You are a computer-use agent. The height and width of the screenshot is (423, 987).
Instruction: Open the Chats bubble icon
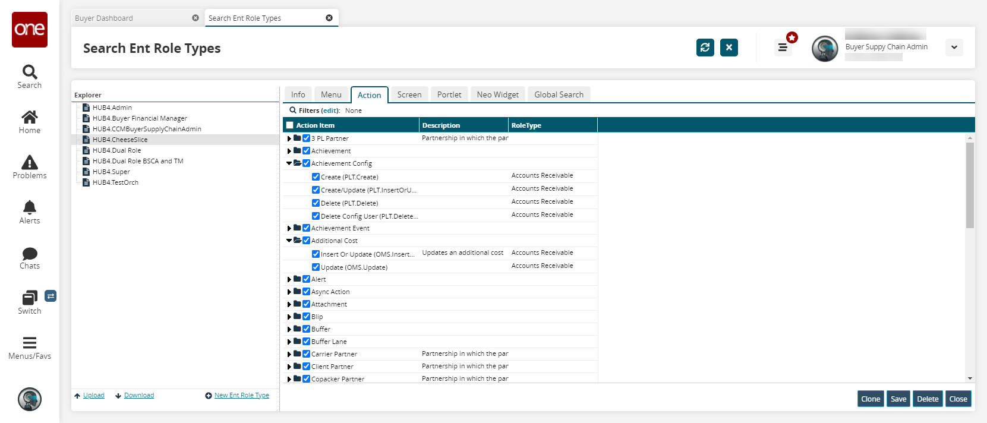pyautogui.click(x=30, y=254)
